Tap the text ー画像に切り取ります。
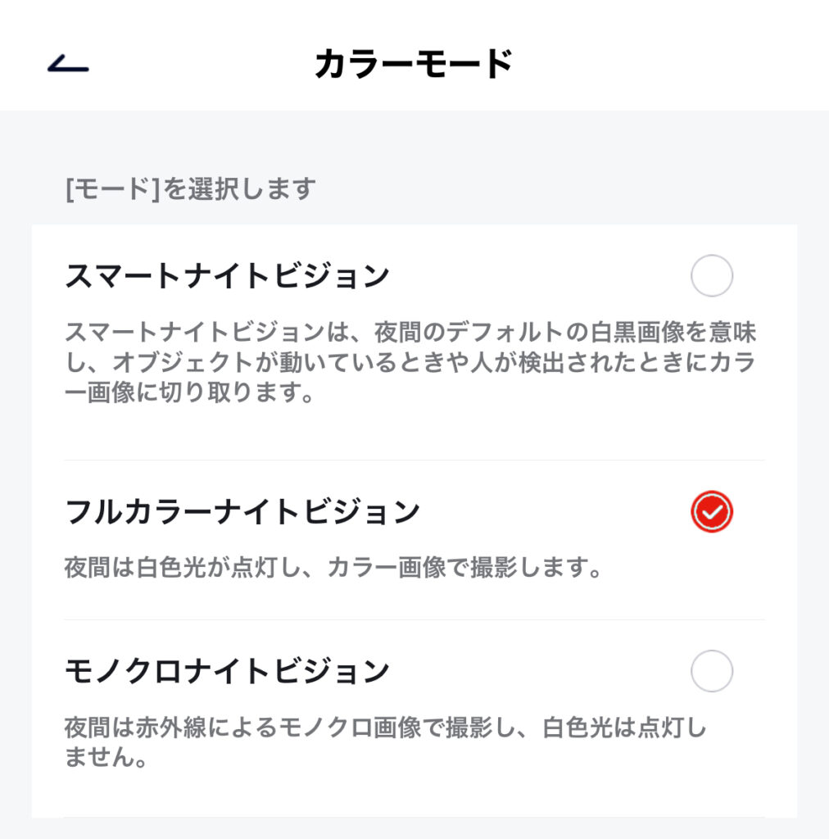 [189, 392]
